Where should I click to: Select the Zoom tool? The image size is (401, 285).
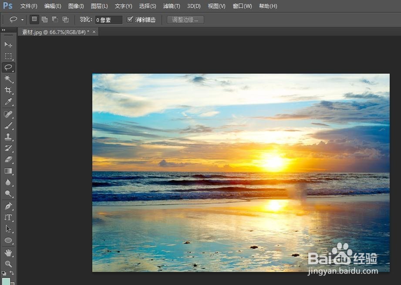pyautogui.click(x=8, y=264)
